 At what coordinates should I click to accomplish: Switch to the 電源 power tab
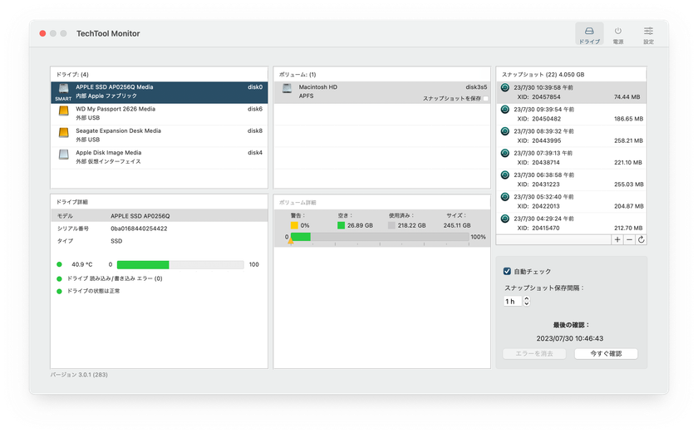click(x=618, y=34)
